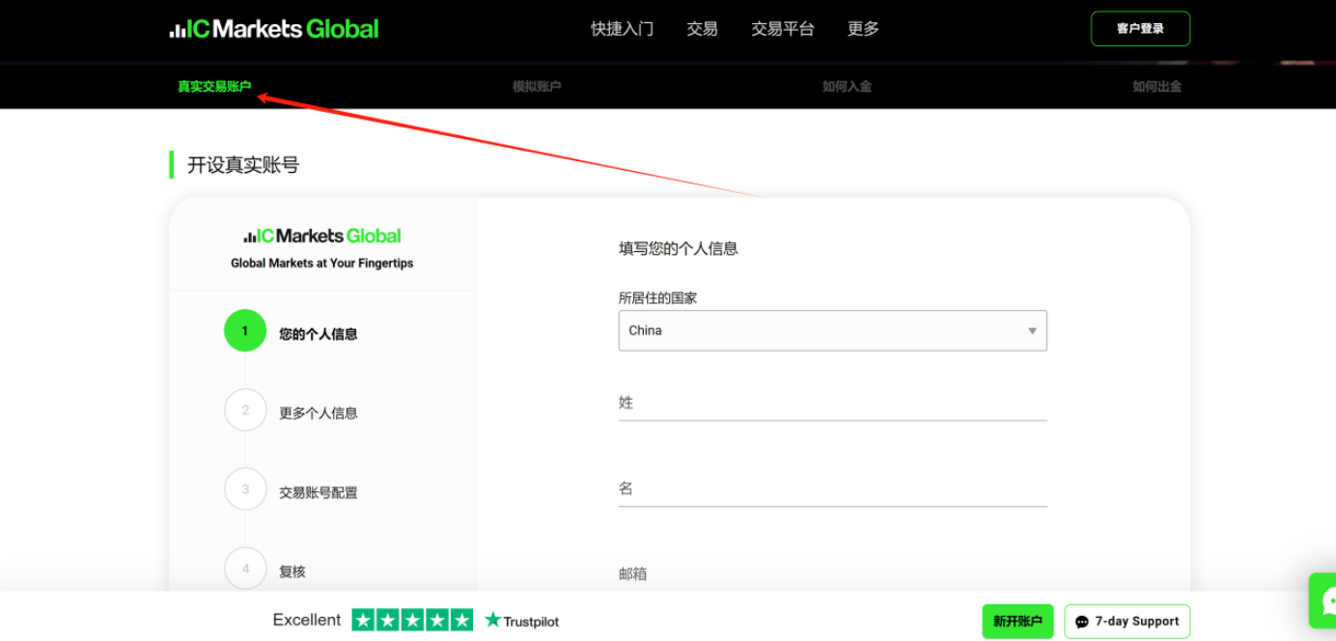Click the IC Markets Global header logo
This screenshot has width=1336, height=641.
pos(274,29)
